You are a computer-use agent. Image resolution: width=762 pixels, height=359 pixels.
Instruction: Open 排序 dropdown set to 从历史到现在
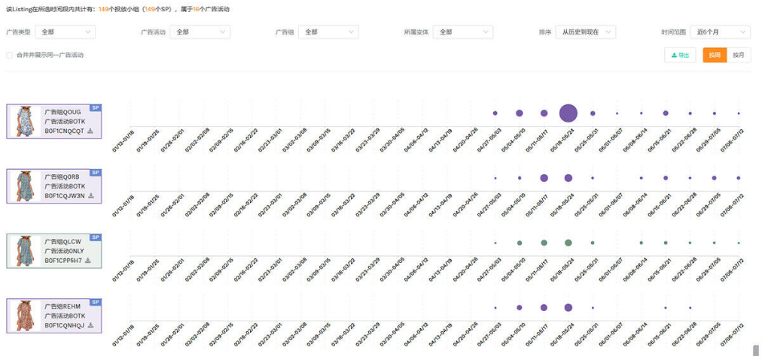(586, 32)
